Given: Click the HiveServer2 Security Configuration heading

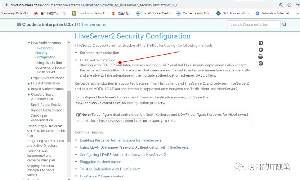Looking at the screenshot, I should (132, 36).
